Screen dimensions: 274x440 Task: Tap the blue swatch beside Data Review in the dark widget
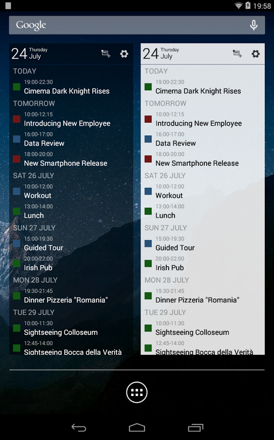click(17, 139)
